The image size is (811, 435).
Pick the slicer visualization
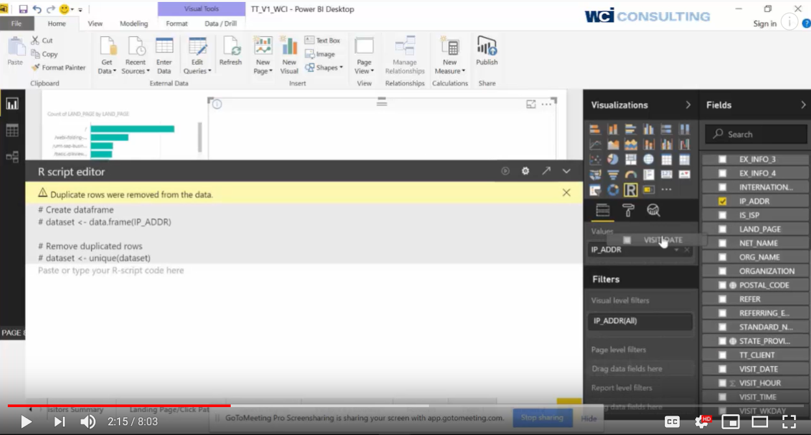click(595, 190)
